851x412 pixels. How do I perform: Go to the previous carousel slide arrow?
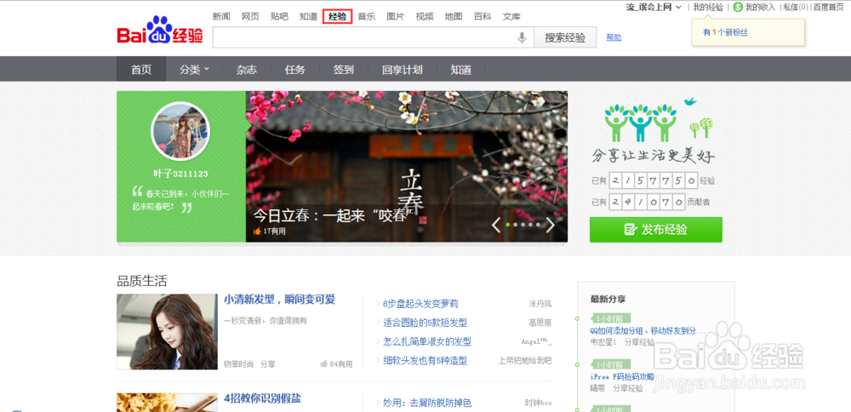coord(495,225)
